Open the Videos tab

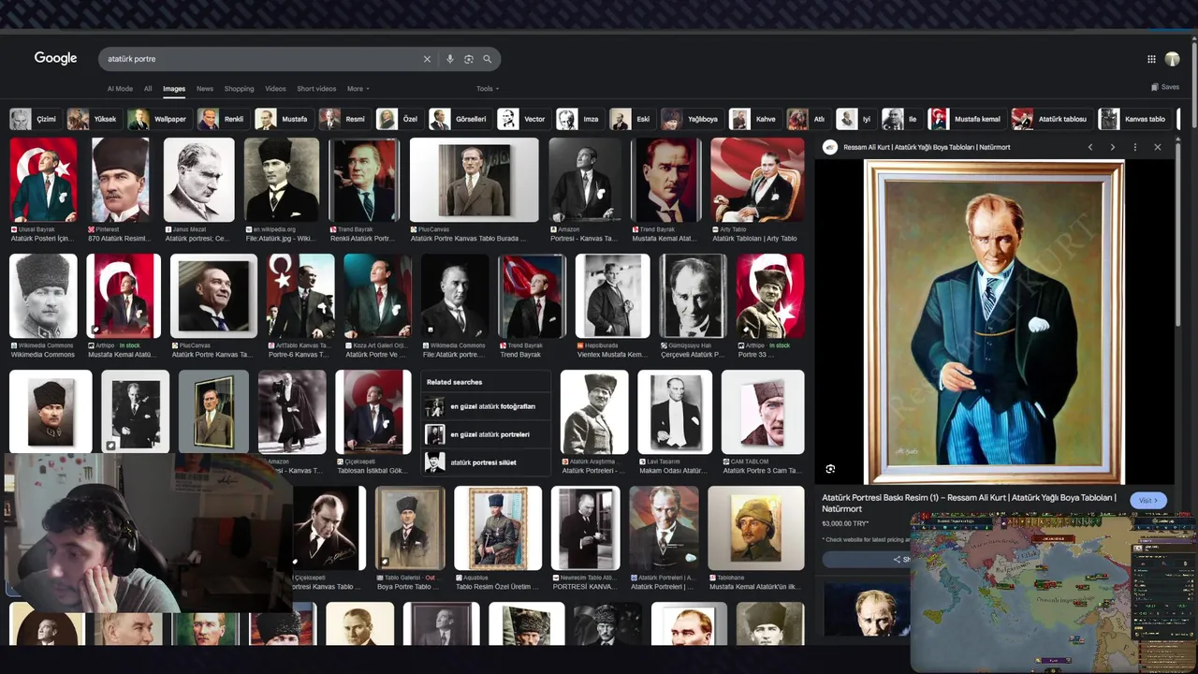point(275,89)
